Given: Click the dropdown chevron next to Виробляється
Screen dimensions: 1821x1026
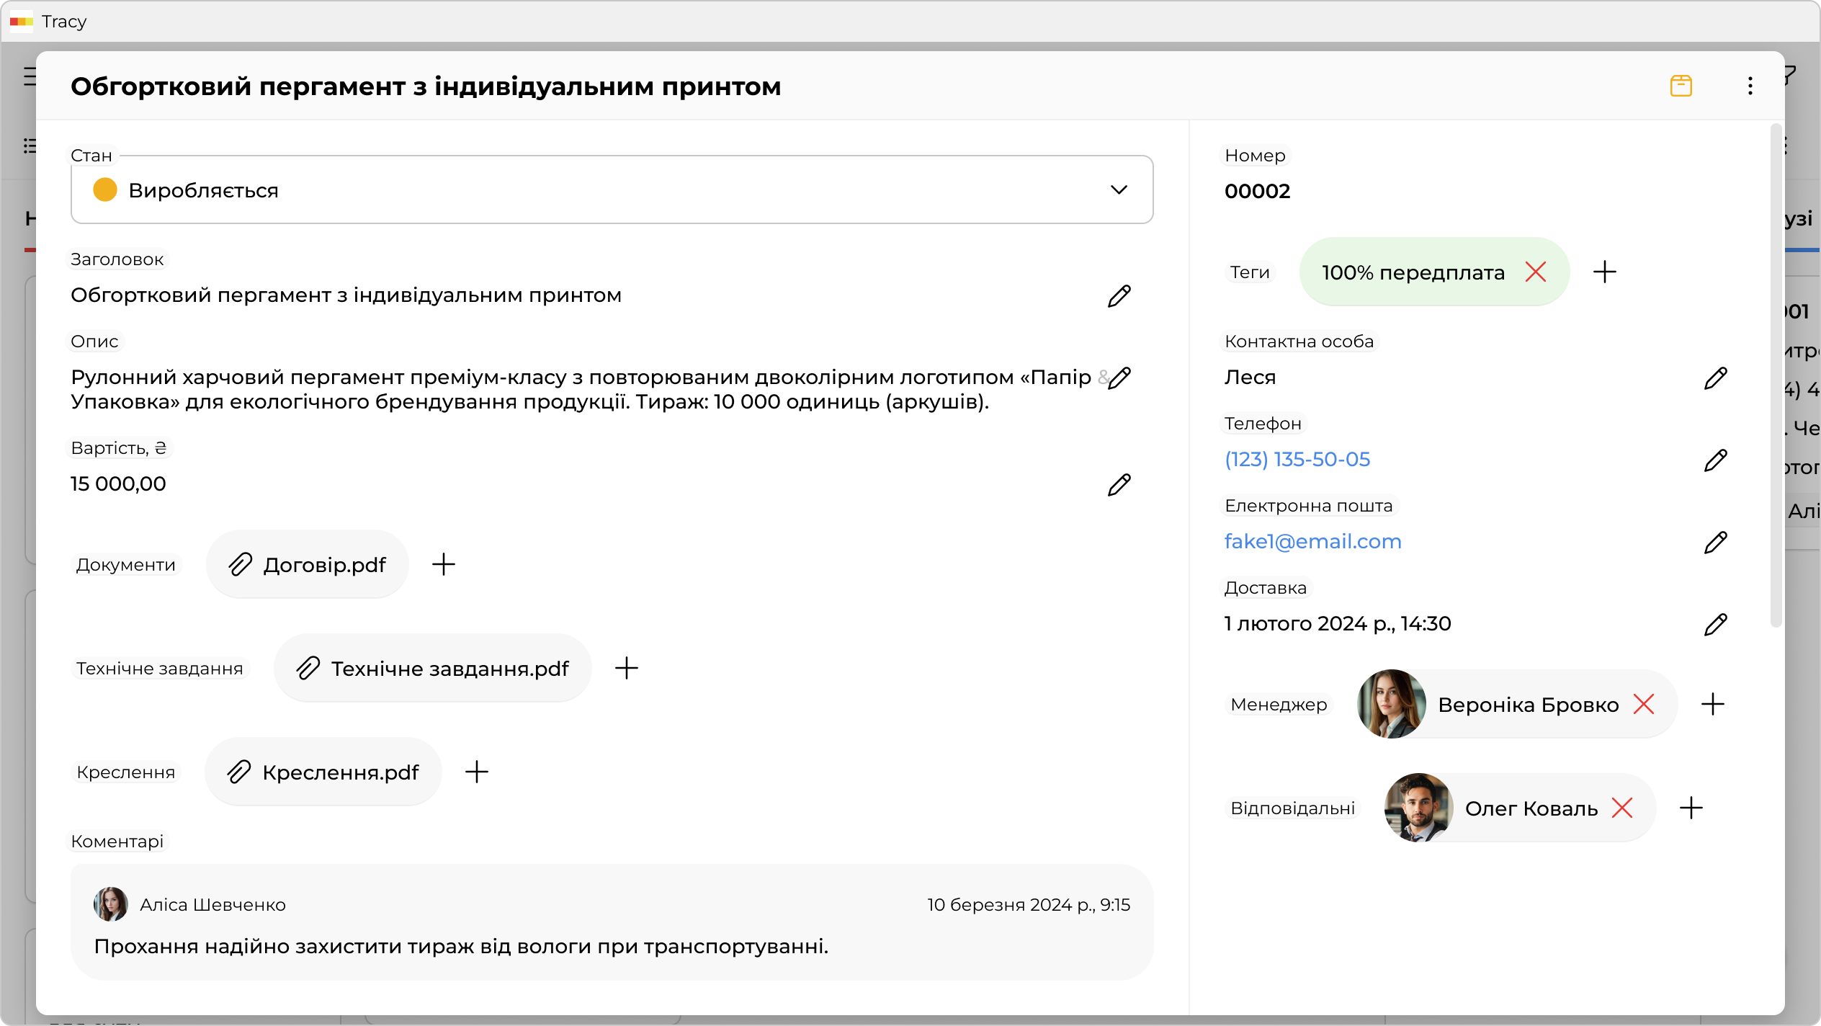Looking at the screenshot, I should [x=1119, y=190].
